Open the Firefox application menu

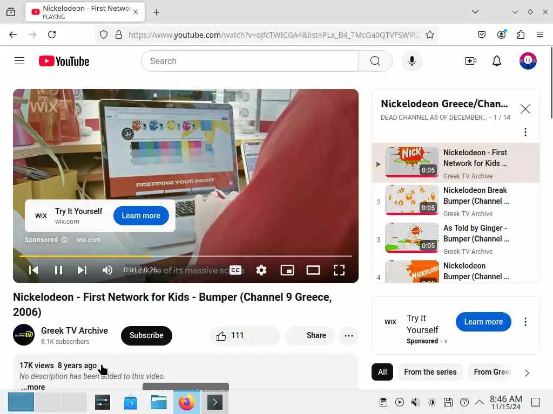[540, 34]
